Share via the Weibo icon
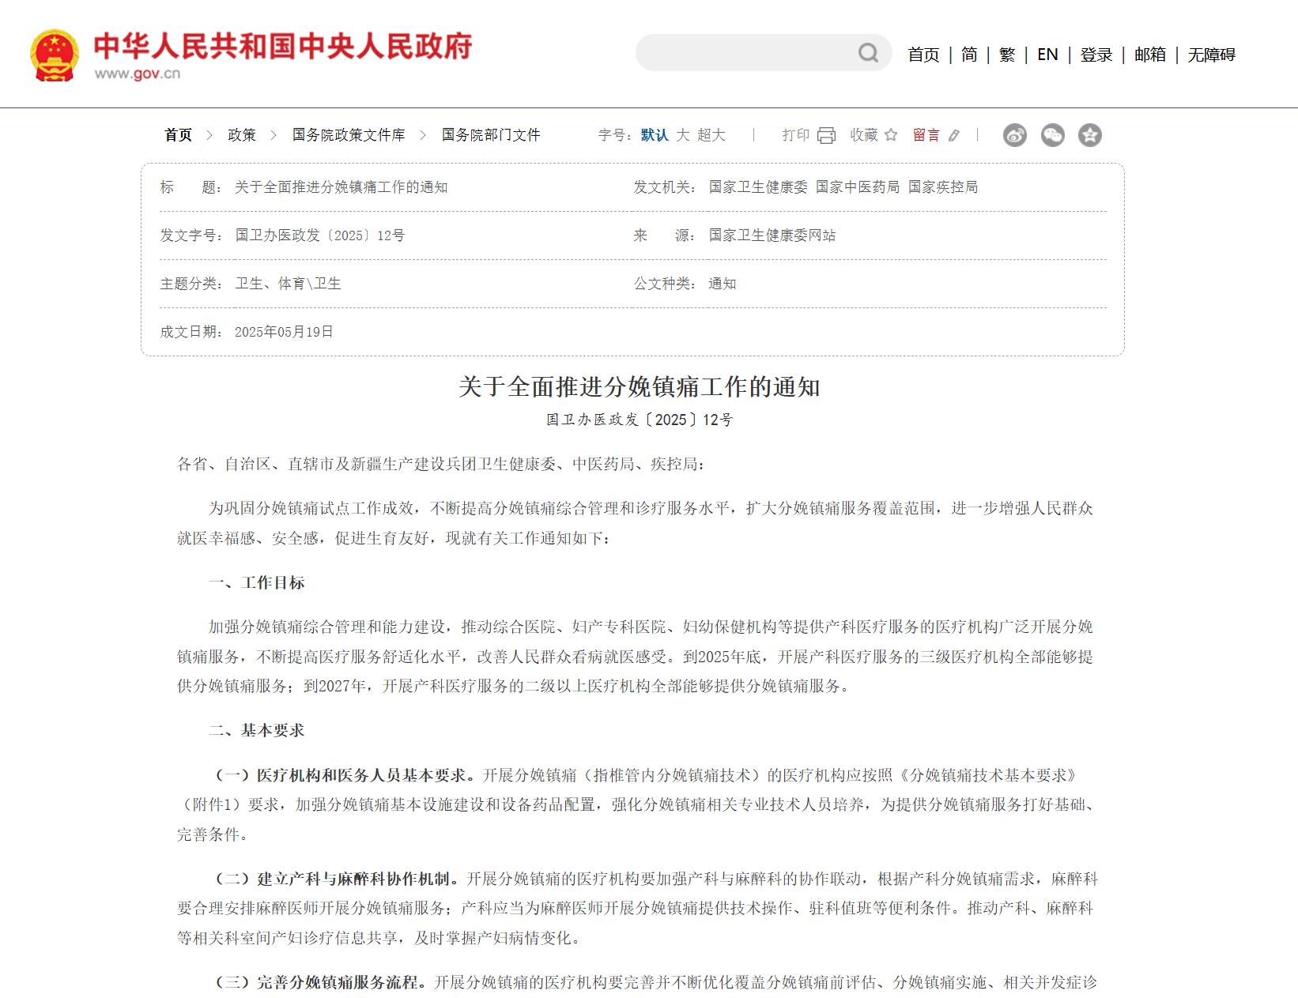Viewport: 1298px width, 998px height. pos(1015,135)
